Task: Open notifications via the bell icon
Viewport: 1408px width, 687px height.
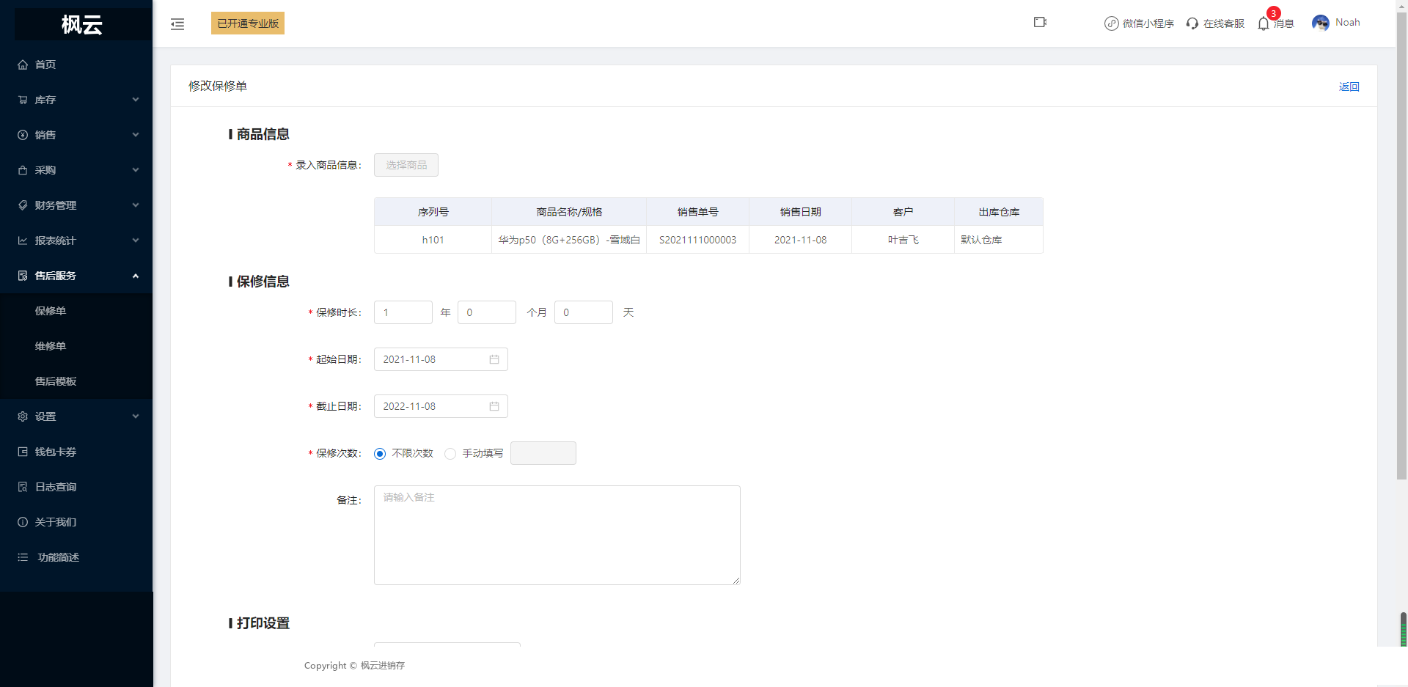Action: 1264,23
